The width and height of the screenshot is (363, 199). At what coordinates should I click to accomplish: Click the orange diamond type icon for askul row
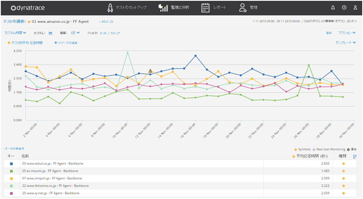343,164
